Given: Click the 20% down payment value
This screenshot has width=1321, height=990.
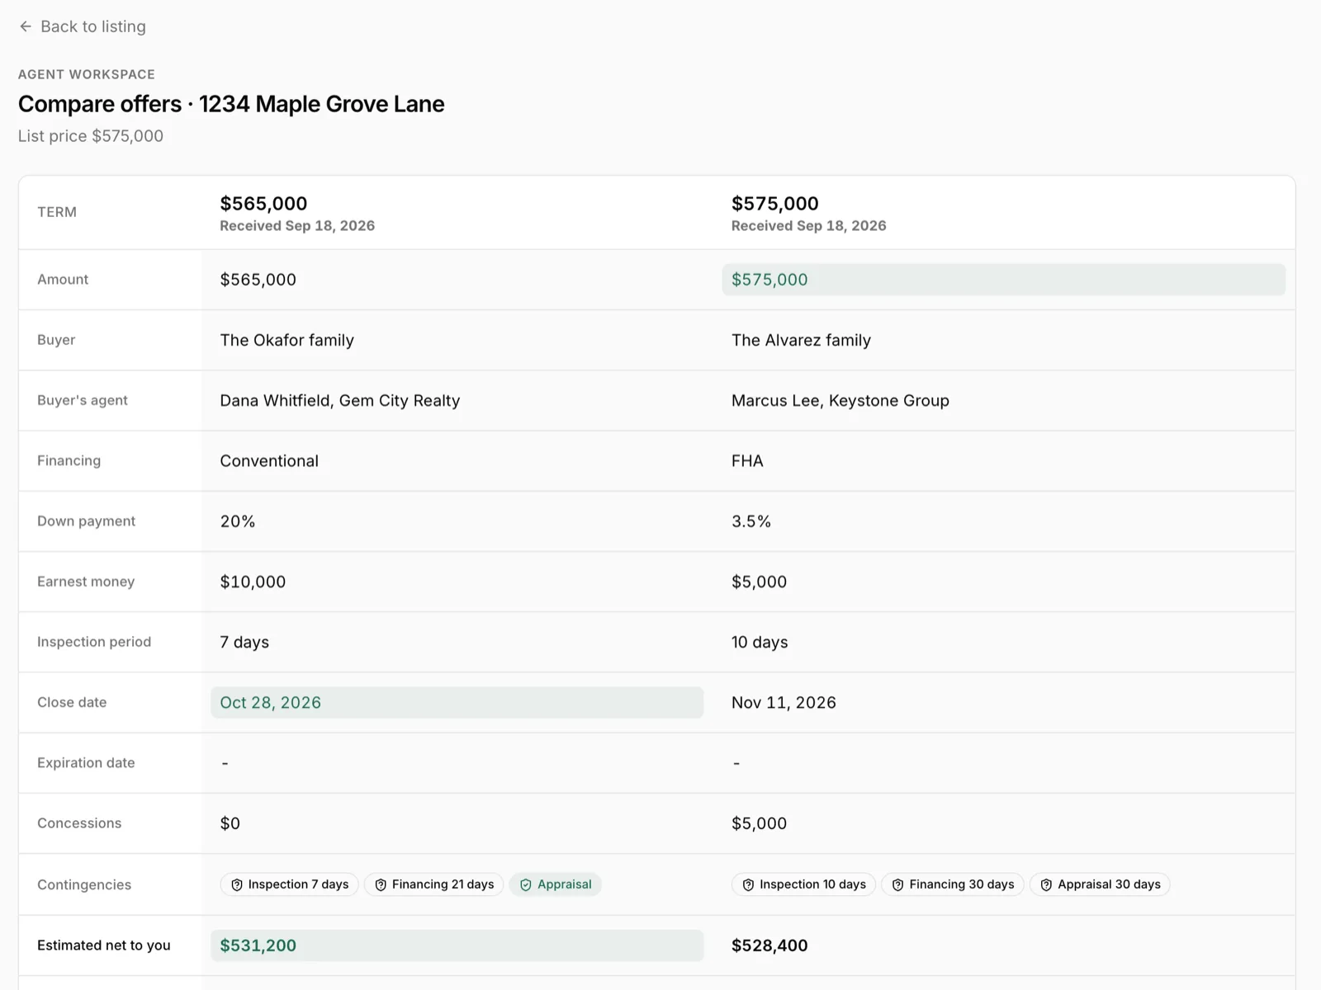Looking at the screenshot, I should [238, 521].
